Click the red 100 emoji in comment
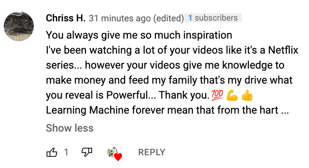The height and width of the screenshot is (168, 309). pos(218,96)
